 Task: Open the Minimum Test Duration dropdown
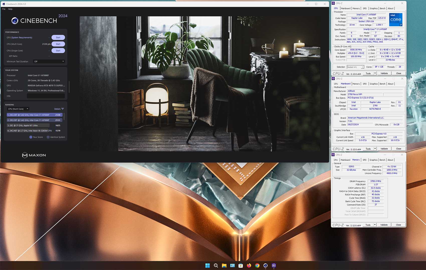(x=49, y=61)
